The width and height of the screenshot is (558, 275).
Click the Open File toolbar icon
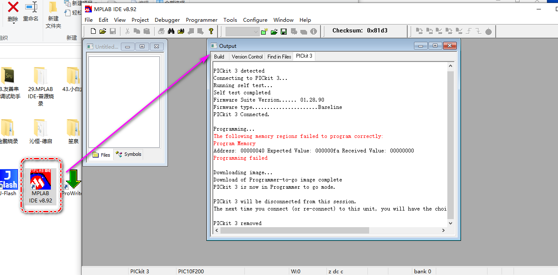coord(103,31)
